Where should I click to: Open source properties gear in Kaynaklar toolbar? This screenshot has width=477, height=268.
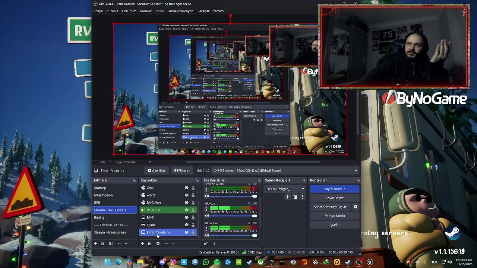(158, 243)
